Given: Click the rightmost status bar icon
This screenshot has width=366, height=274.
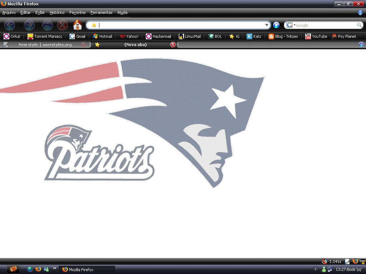Looking at the screenshot, I should coord(363,262).
